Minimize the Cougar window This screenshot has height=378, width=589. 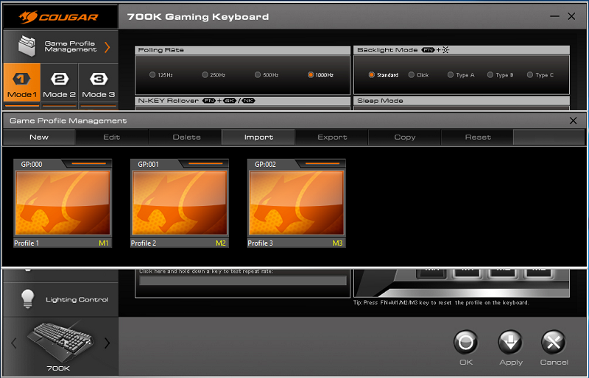(x=554, y=16)
